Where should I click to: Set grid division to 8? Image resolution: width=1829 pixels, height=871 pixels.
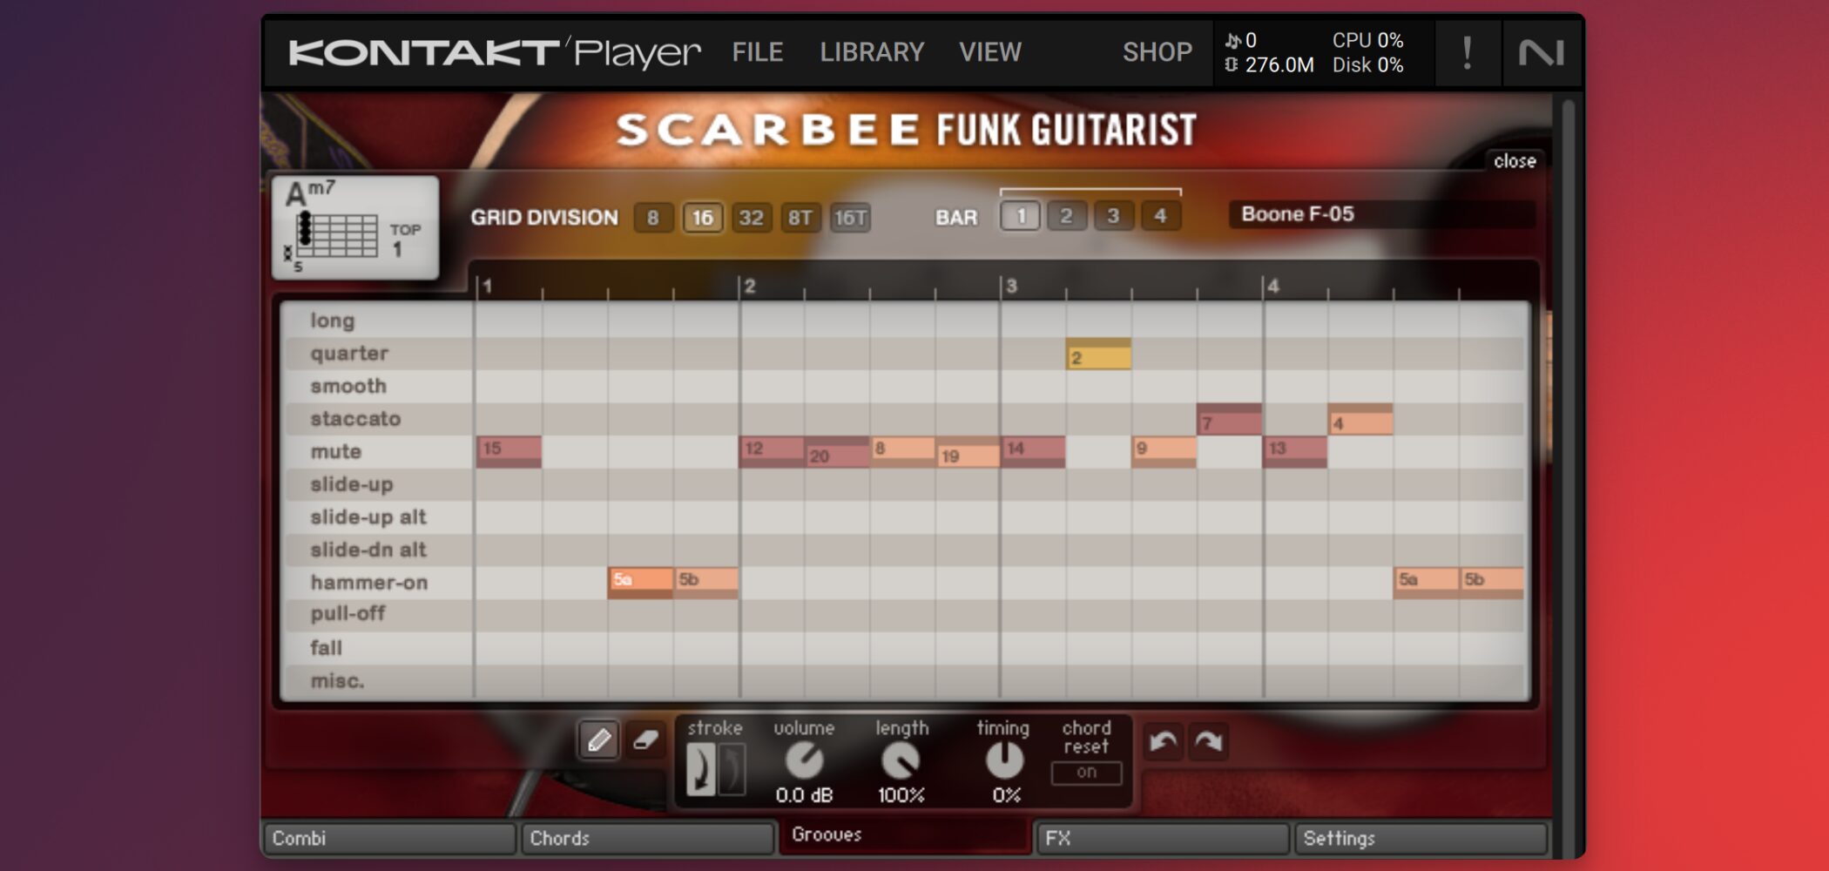[653, 218]
